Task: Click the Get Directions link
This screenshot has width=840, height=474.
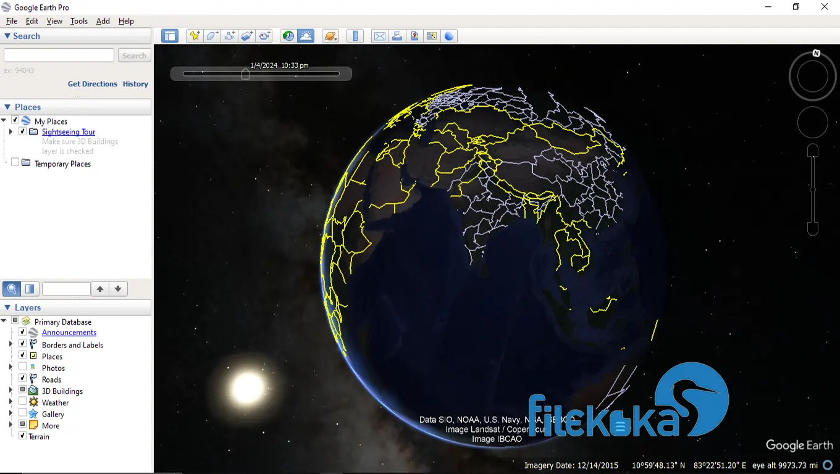Action: click(x=93, y=84)
